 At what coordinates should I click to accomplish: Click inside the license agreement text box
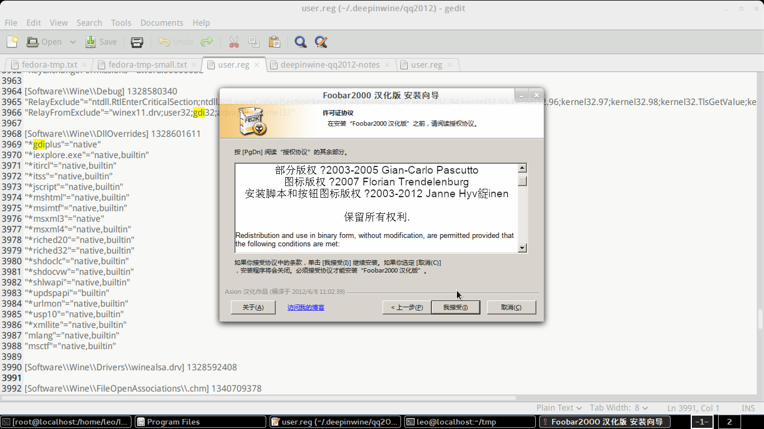pyautogui.click(x=376, y=208)
